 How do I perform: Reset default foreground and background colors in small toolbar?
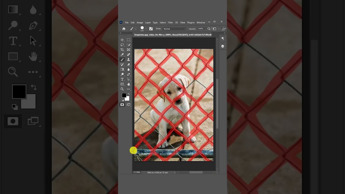[123, 100]
